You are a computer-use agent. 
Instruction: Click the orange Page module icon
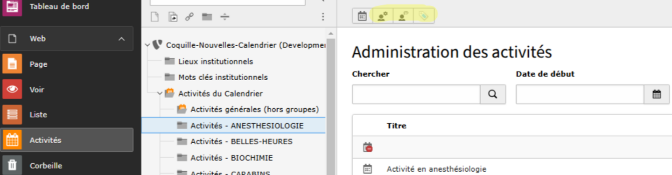12,64
